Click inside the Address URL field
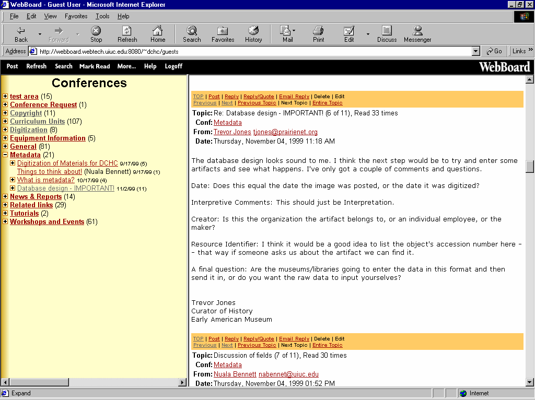This screenshot has height=400, width=535. 251,51
